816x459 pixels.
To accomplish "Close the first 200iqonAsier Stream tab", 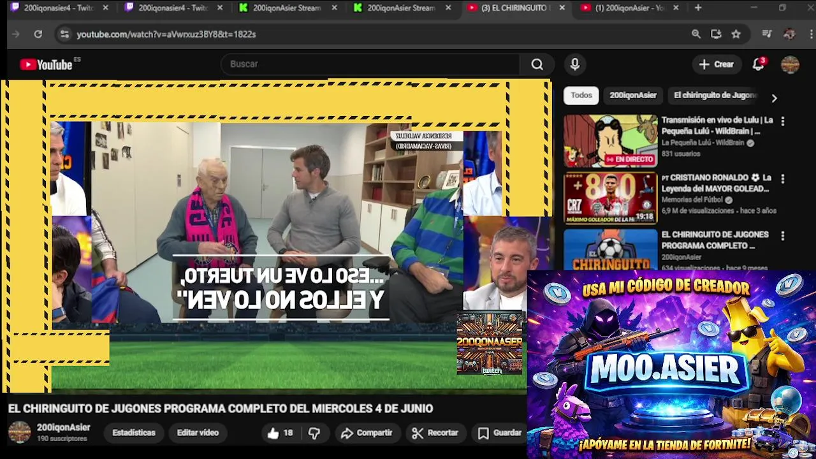I will click(x=334, y=8).
